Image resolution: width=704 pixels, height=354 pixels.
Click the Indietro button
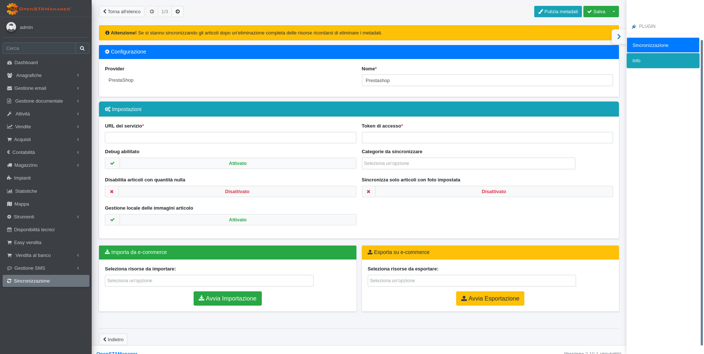pos(113,340)
